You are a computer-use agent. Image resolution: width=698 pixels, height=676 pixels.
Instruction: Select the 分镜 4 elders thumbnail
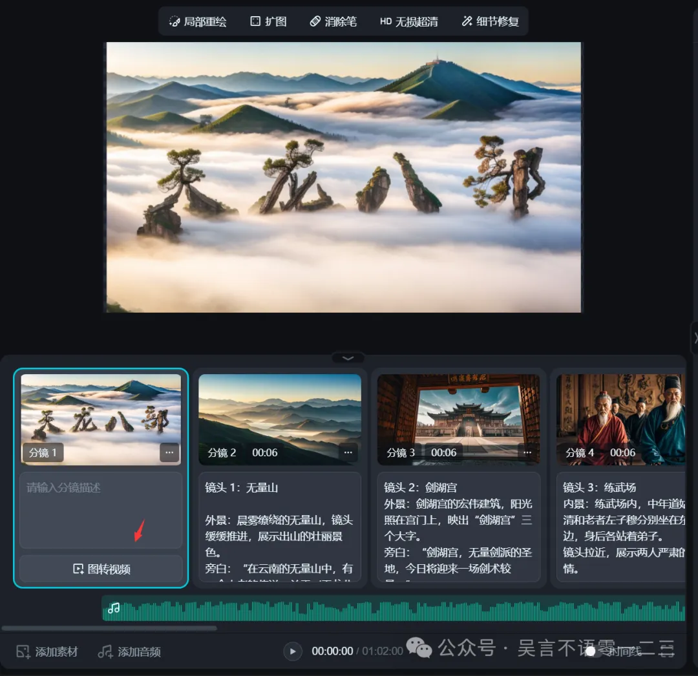(620, 419)
